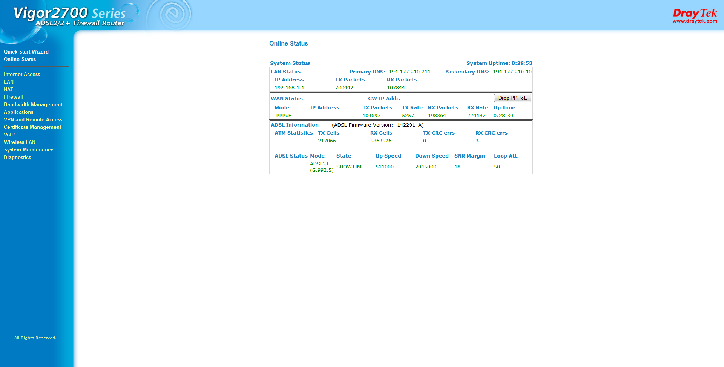Click the DrayTek logo
The height and width of the screenshot is (367, 724).
click(x=695, y=13)
